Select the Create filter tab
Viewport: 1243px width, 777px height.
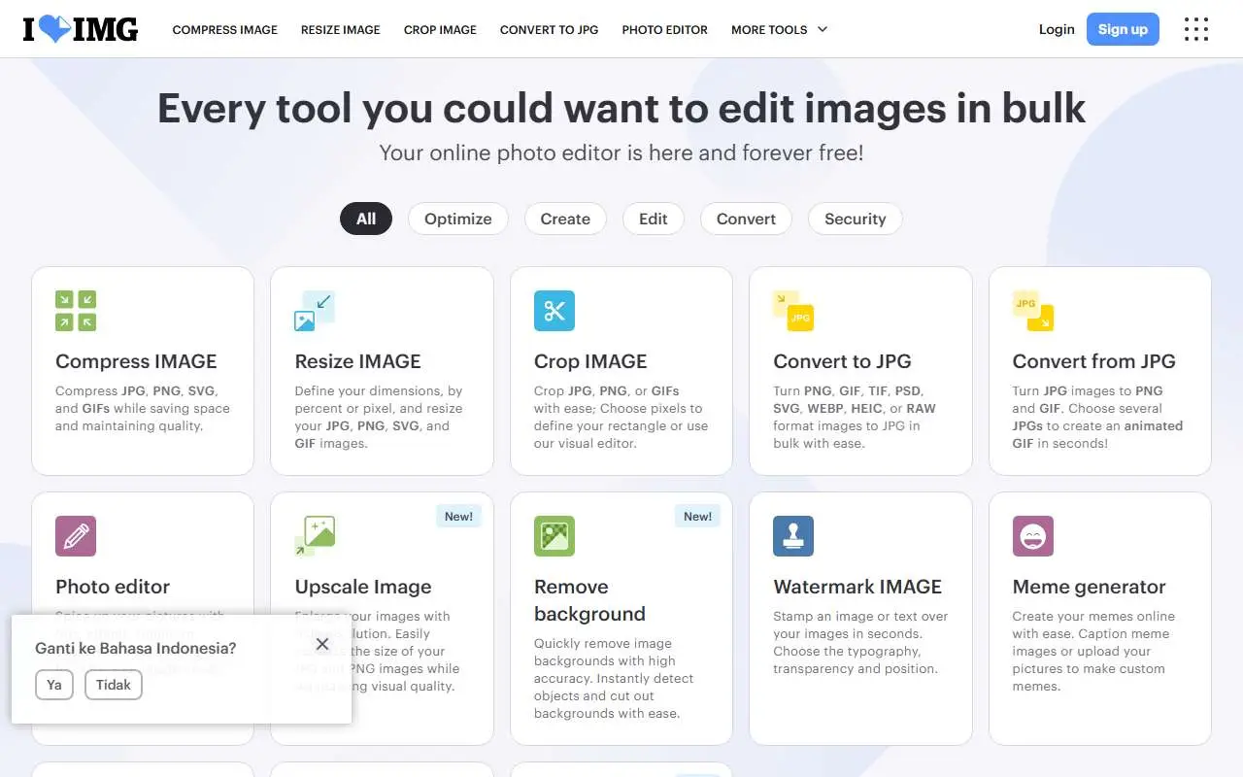coord(565,219)
